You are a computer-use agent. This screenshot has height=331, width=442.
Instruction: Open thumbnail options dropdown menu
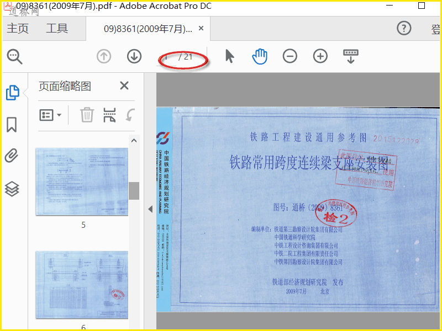coord(50,115)
